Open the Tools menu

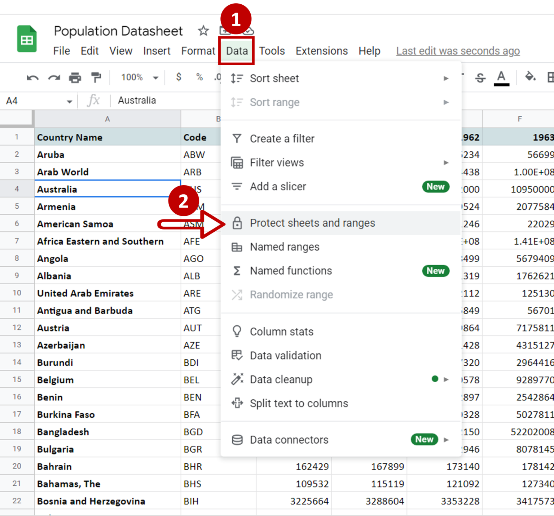(x=272, y=51)
